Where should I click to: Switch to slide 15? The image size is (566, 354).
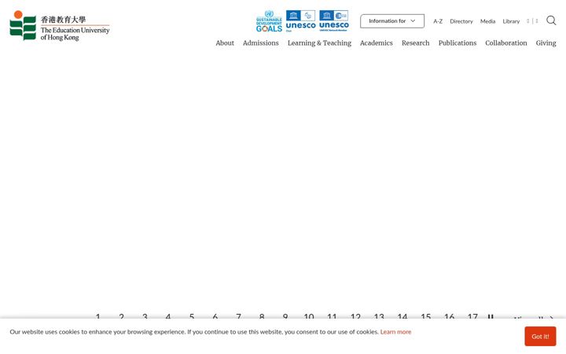pyautogui.click(x=426, y=316)
